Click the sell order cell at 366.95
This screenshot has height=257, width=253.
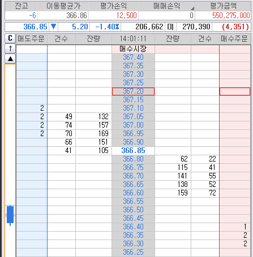[x=32, y=133]
